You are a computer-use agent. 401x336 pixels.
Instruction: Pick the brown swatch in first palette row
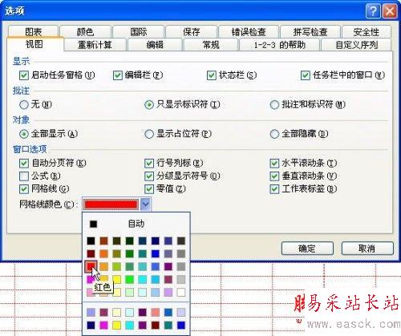pyautogui.click(x=103, y=241)
